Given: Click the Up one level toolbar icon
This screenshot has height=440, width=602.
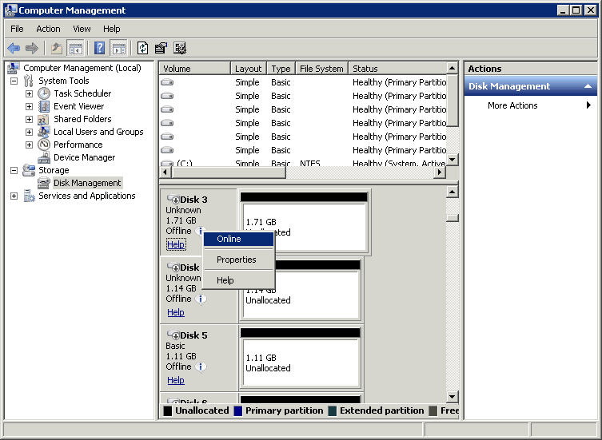Looking at the screenshot, I should coord(57,49).
